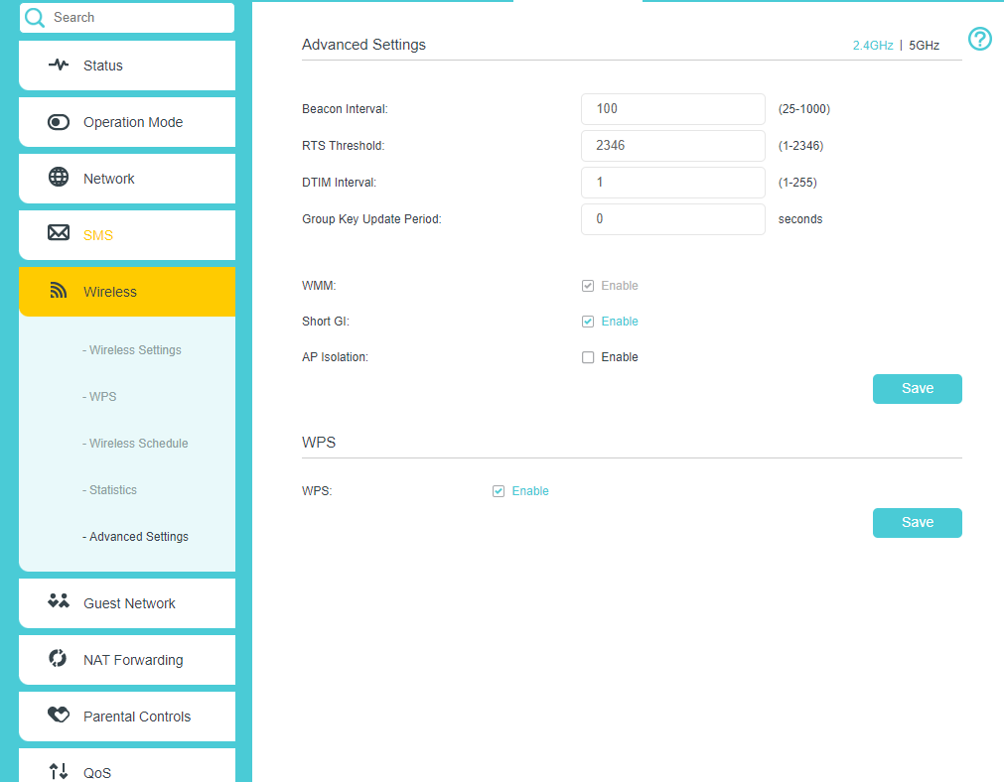Open the QoS menu

pos(127,766)
